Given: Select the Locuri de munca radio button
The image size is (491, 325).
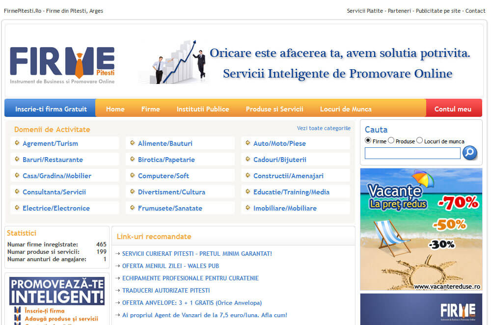Looking at the screenshot, I should (x=420, y=140).
